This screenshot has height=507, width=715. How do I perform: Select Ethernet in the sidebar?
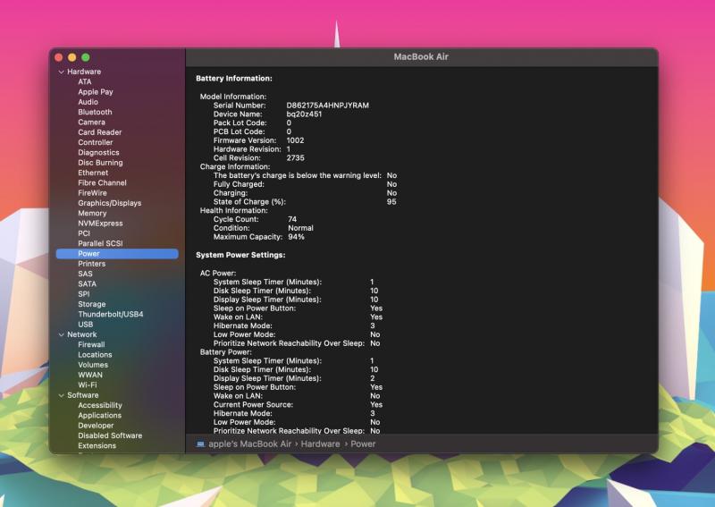93,173
